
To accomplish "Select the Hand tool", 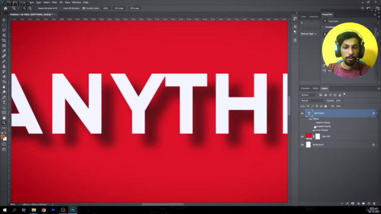I will tap(4, 118).
